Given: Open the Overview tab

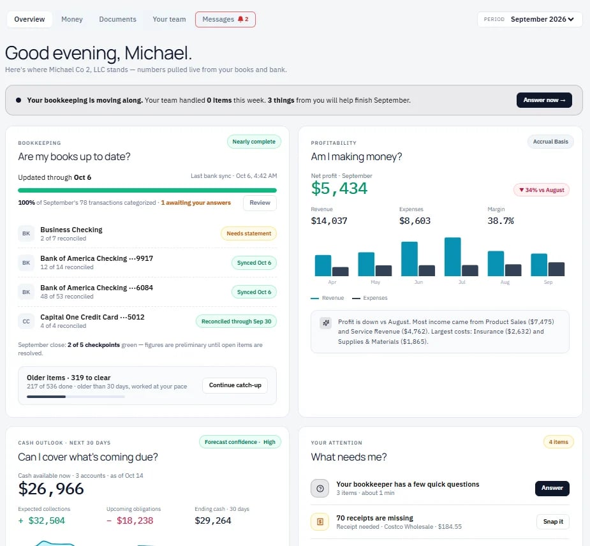Looking at the screenshot, I should pos(29,19).
